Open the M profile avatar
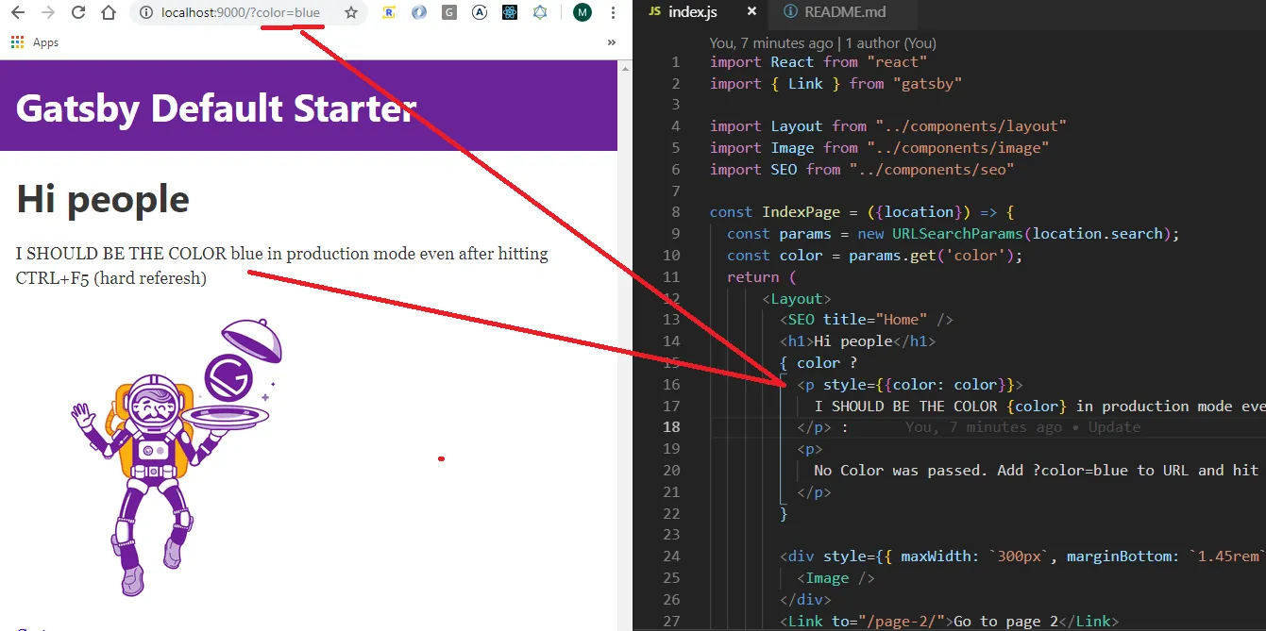1266x631 pixels. click(x=582, y=13)
